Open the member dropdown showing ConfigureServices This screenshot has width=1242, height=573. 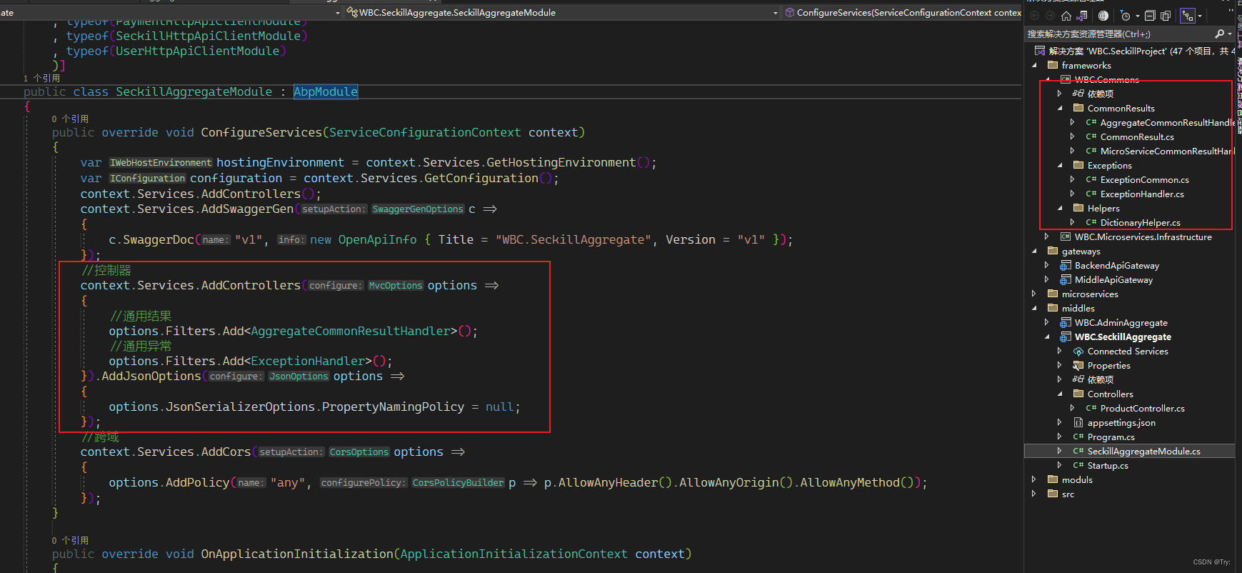point(903,12)
